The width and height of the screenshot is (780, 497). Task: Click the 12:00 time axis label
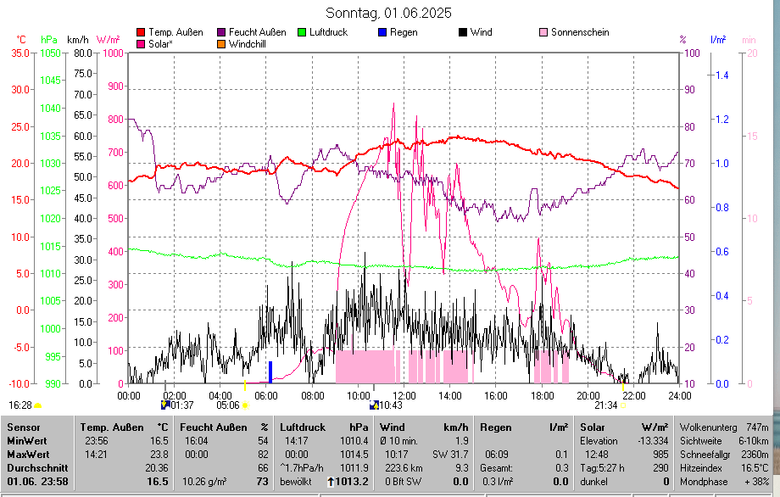click(404, 396)
